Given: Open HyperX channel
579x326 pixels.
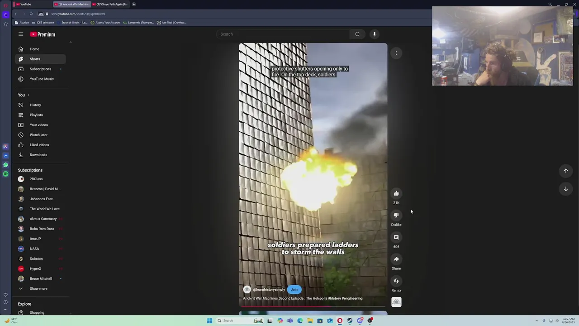Looking at the screenshot, I should point(40,268).
